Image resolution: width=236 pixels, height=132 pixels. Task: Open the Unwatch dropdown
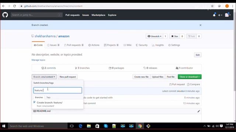(x=155, y=36)
